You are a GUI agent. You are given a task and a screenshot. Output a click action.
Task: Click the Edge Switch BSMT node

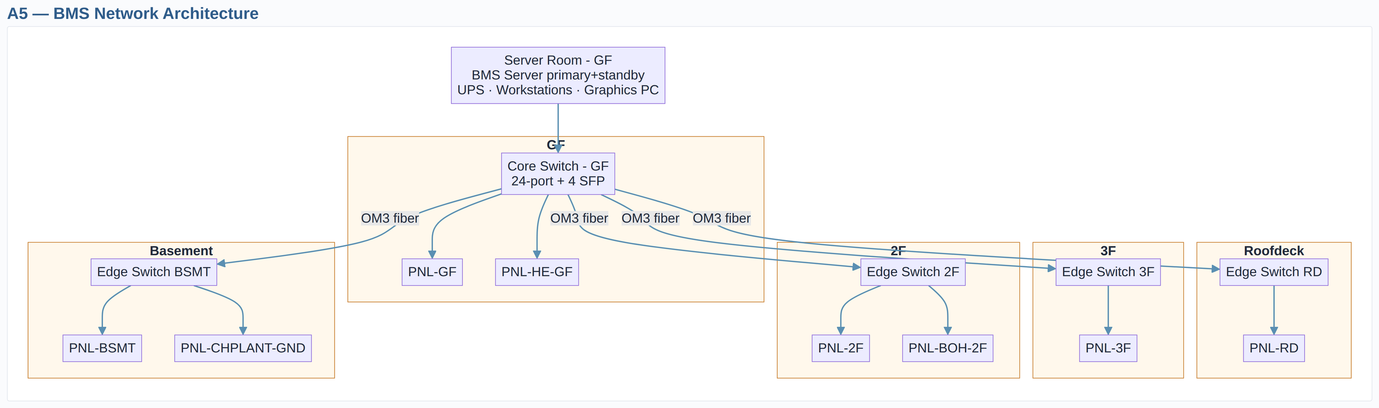coord(154,272)
